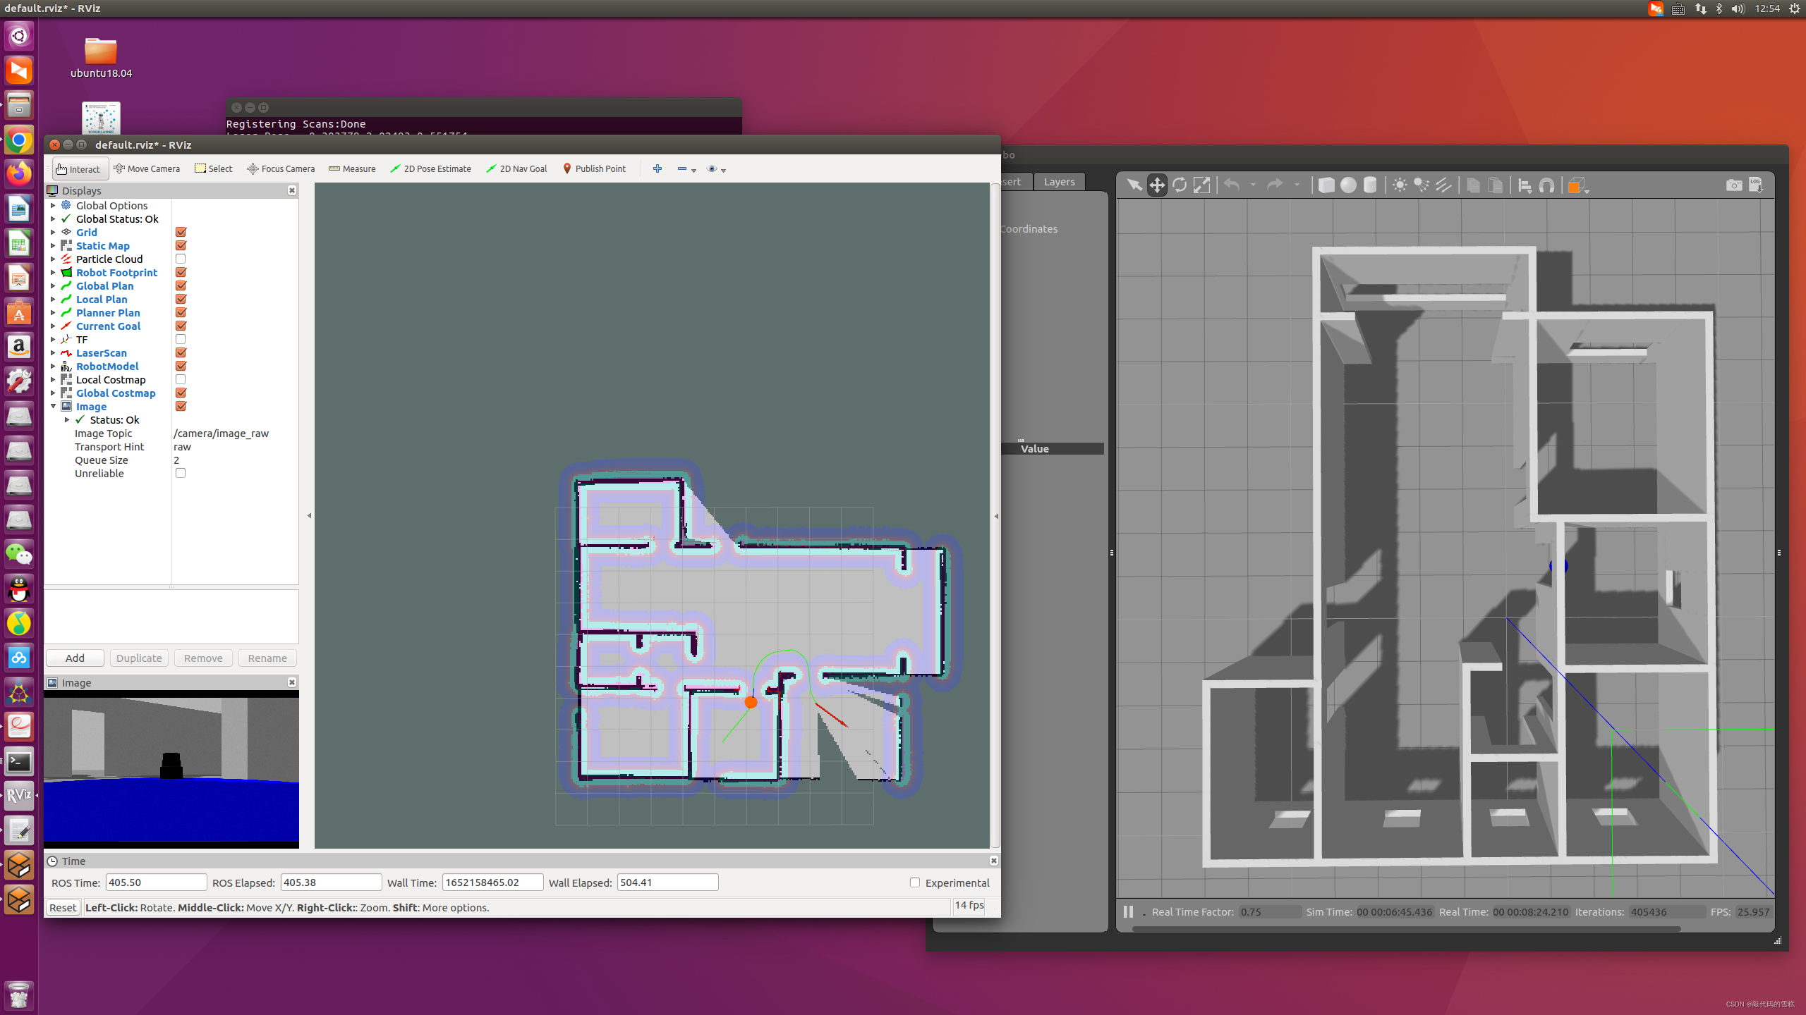Click the blue plus add-tool icon
This screenshot has height=1015, width=1806.
click(657, 168)
